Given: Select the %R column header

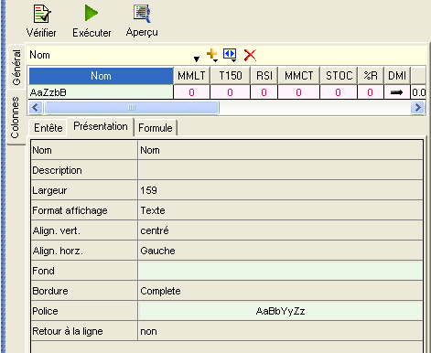Looking at the screenshot, I should (371, 76).
